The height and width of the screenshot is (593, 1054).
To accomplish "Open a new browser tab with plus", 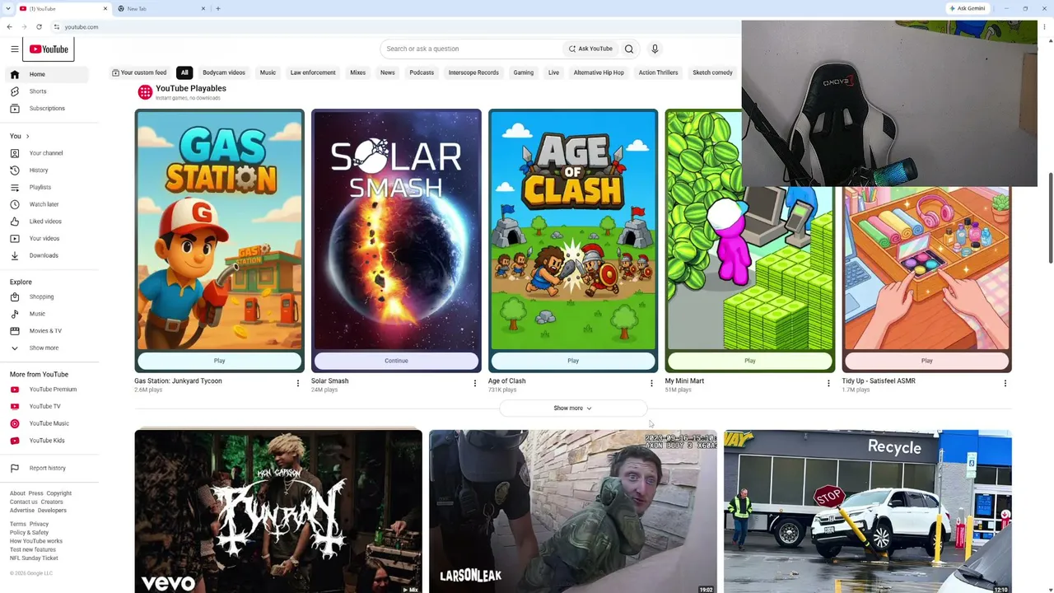I will (218, 8).
